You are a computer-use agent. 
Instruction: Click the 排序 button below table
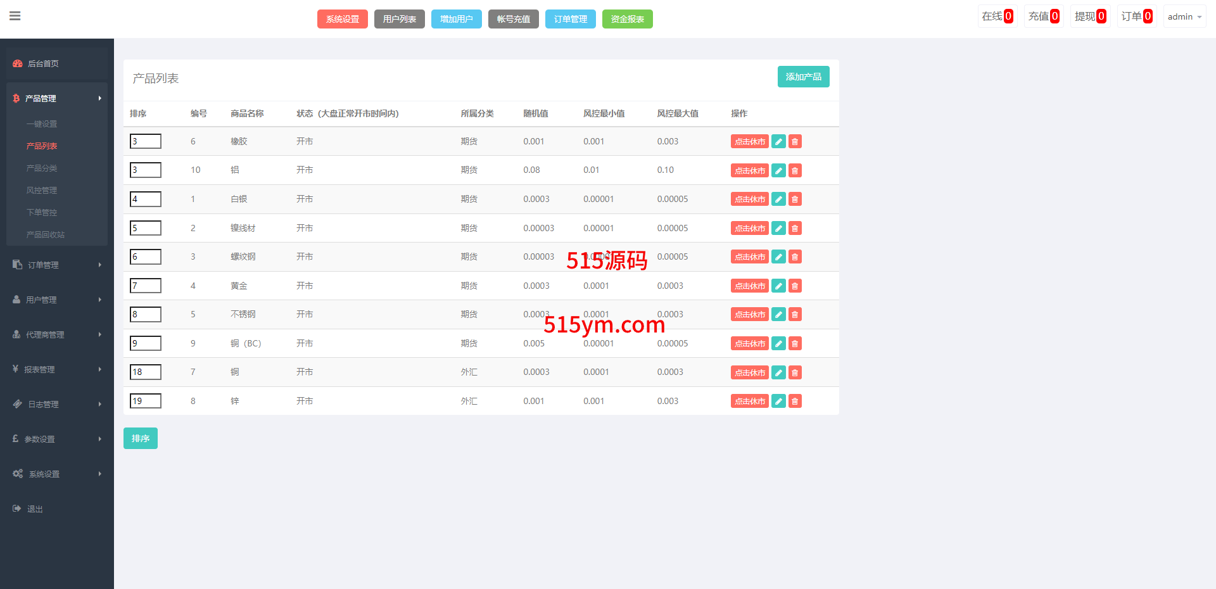point(140,438)
